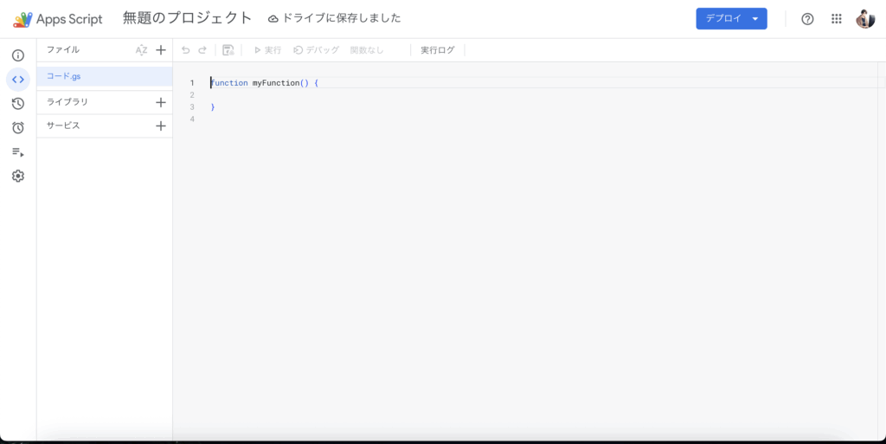The width and height of the screenshot is (886, 444).
Task: Click the サービス section label
Action: pos(63,126)
